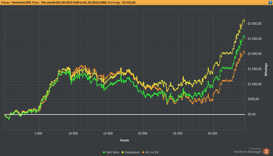Click the 5 000 hands axis label
Image resolution: width=273 pixels, height=156 pixels.
pyautogui.click(x=38, y=133)
